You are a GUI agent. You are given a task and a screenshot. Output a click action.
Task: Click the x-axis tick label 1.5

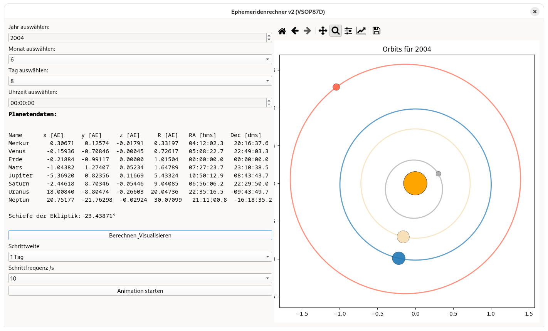coord(529,314)
